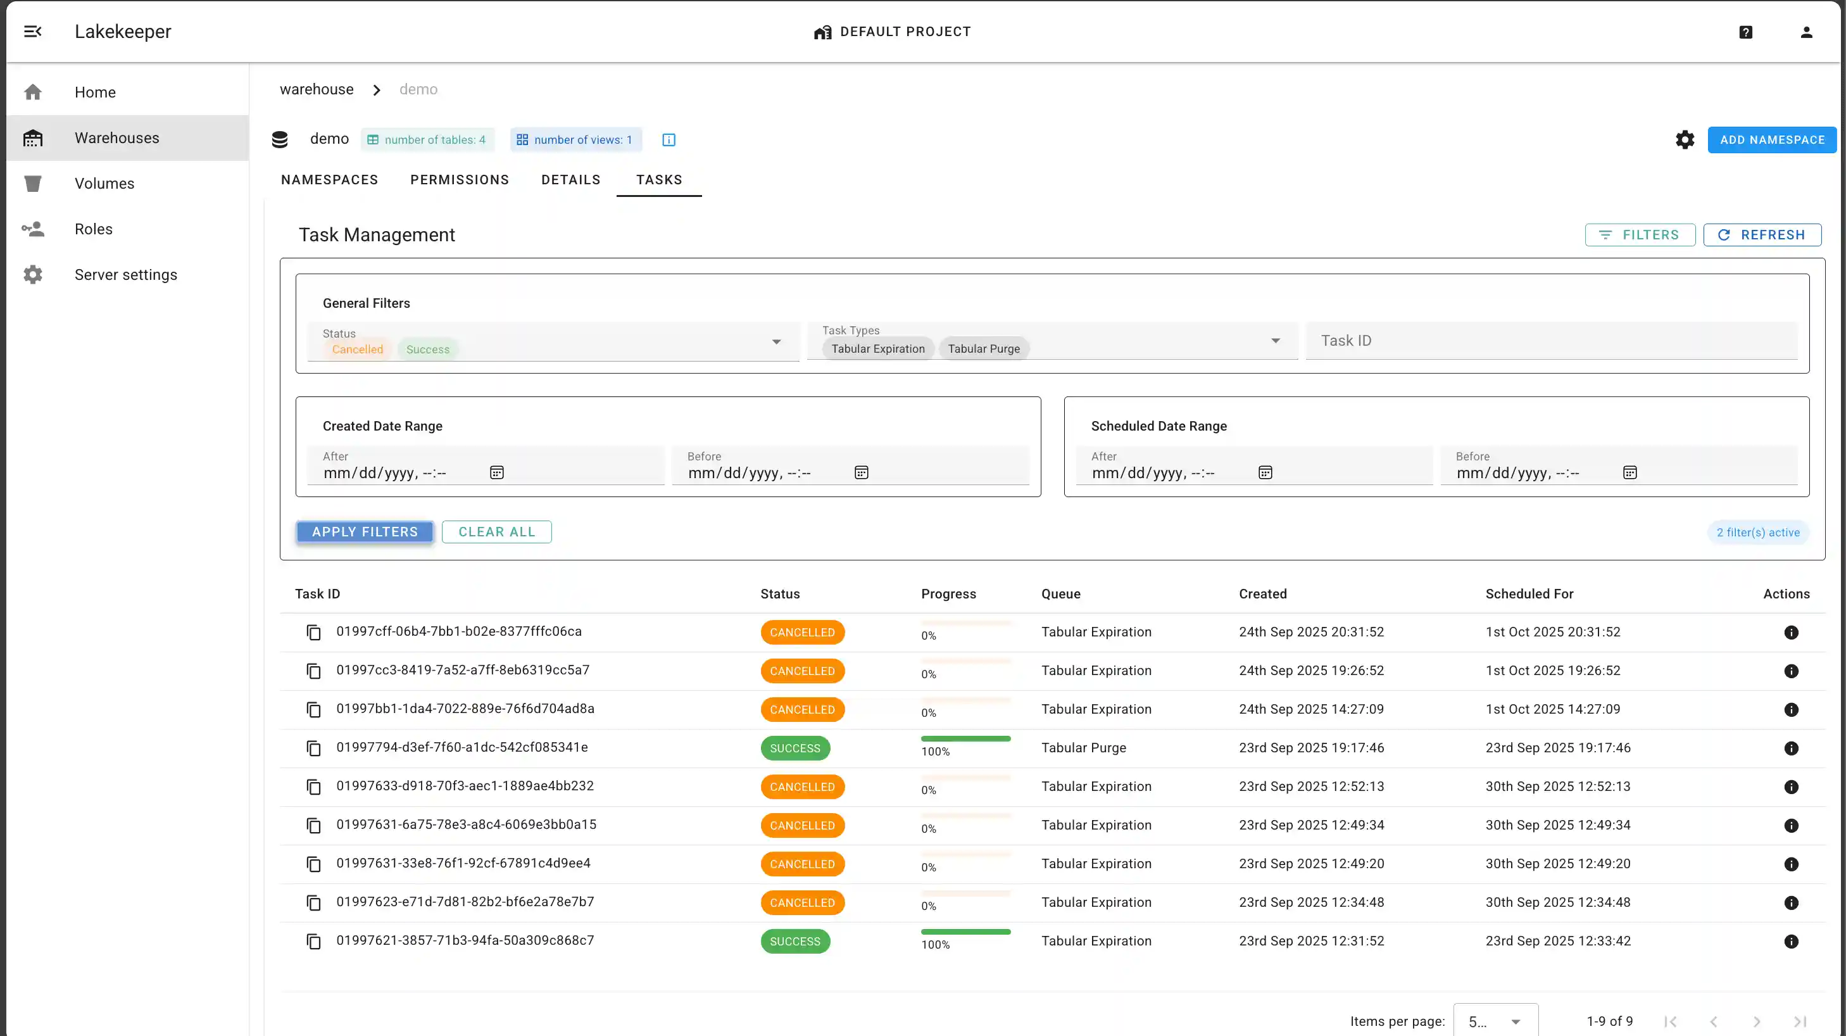
Task: Switch to the Permissions tab
Action: pos(460,180)
